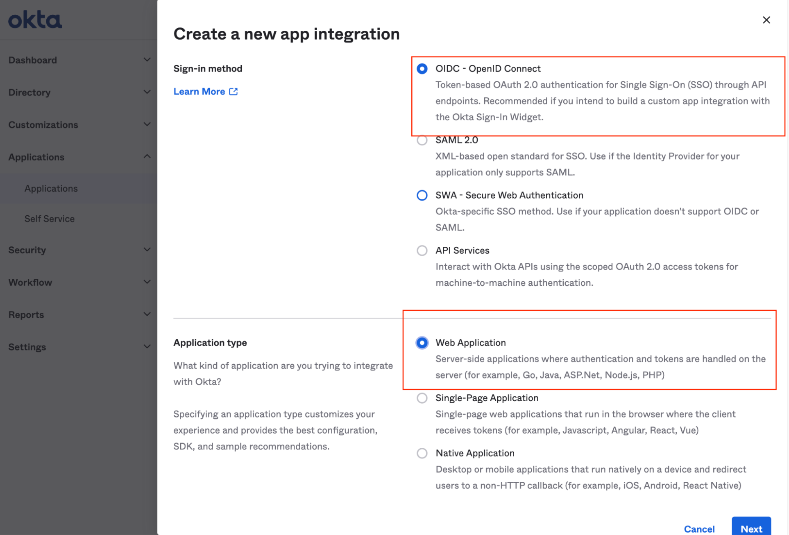Click the Okta logo
Viewport: 789px width, 535px height.
point(35,20)
